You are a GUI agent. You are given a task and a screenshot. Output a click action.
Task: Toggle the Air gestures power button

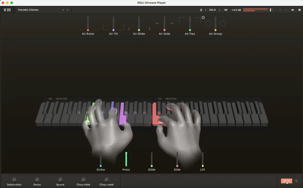pyautogui.click(x=203, y=18)
